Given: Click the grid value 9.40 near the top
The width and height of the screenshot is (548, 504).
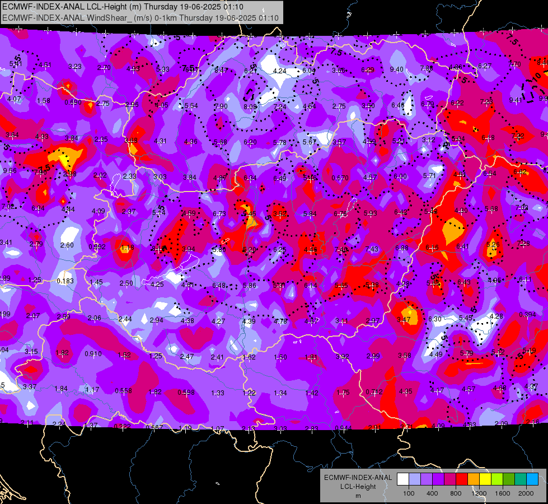Looking at the screenshot, I should (397, 69).
